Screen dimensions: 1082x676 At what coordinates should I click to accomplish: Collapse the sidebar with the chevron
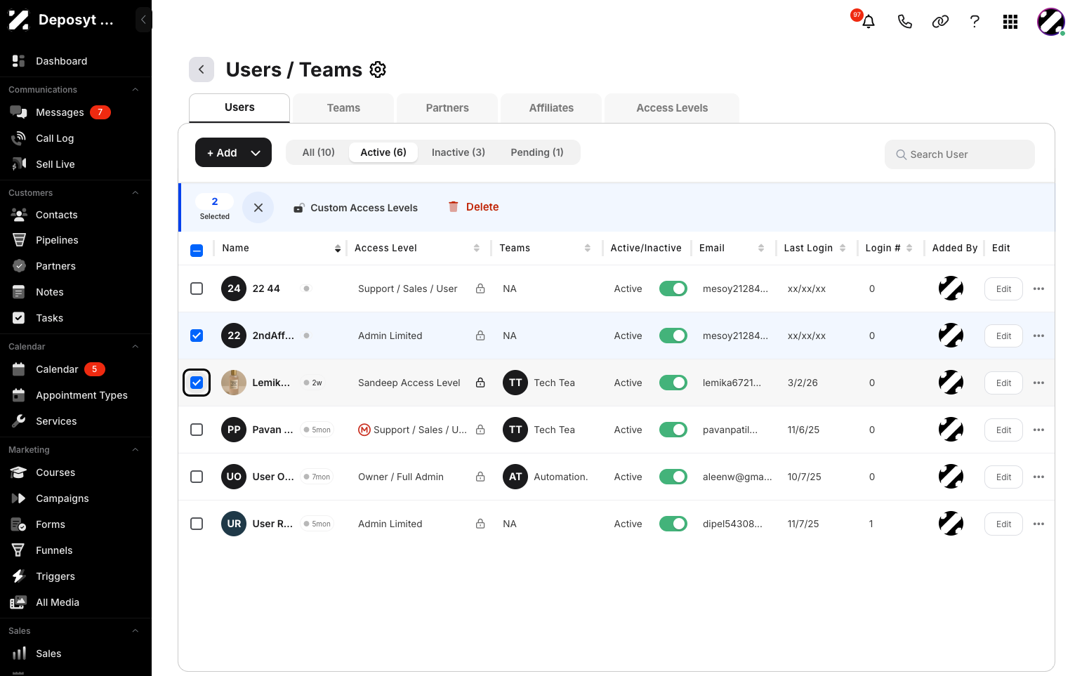143,20
